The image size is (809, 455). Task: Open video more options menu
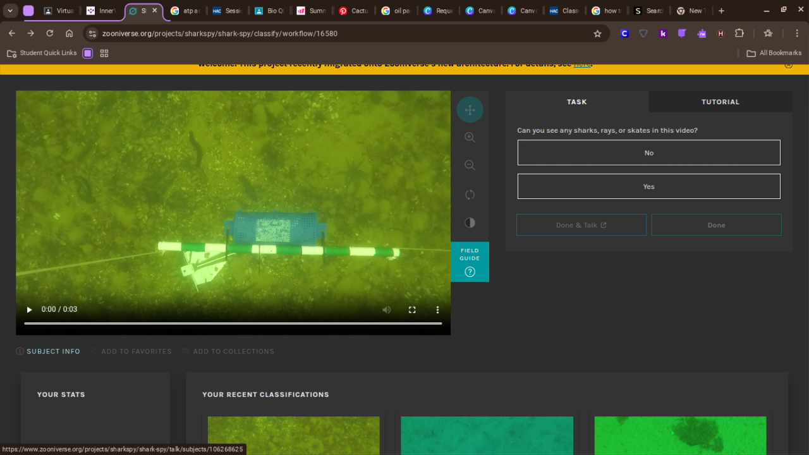(437, 310)
